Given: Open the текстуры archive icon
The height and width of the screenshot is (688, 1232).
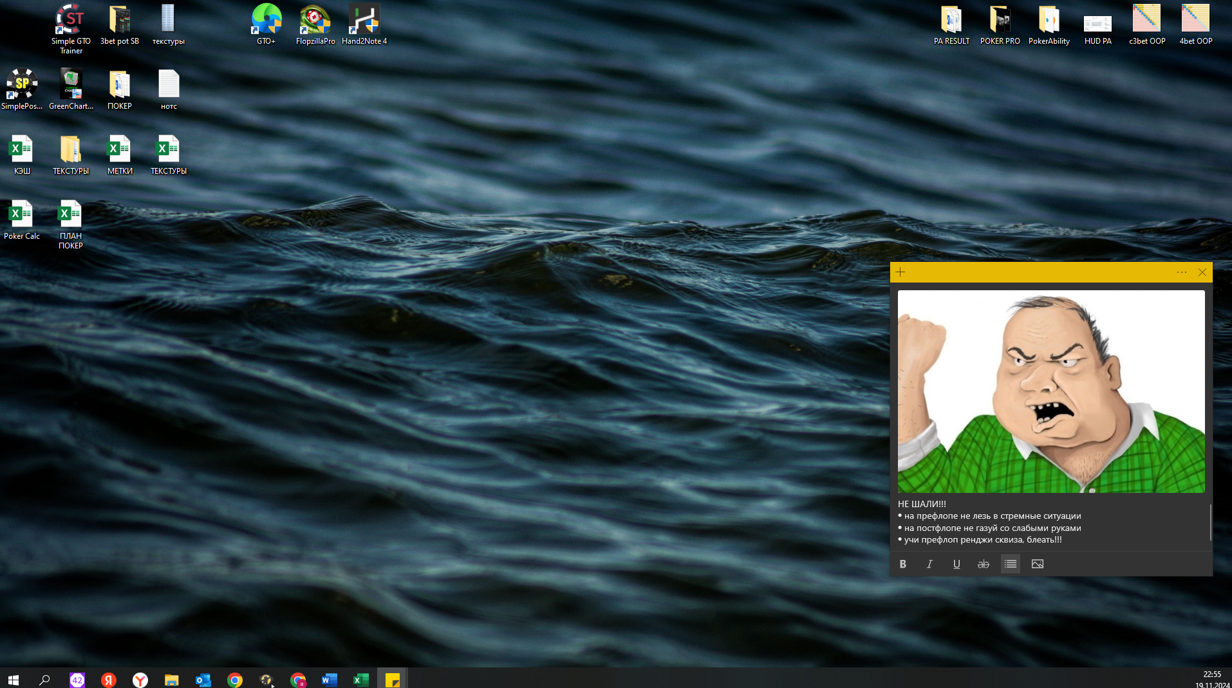Looking at the screenshot, I should coord(168,24).
